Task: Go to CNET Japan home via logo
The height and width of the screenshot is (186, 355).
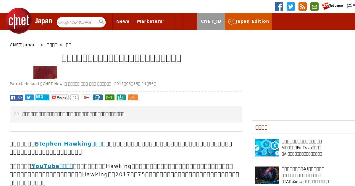Action: (x=29, y=21)
